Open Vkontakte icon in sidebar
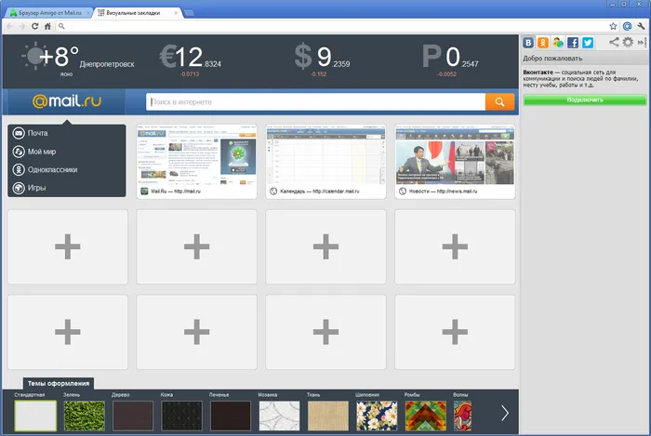The width and height of the screenshot is (651, 436). tap(528, 43)
